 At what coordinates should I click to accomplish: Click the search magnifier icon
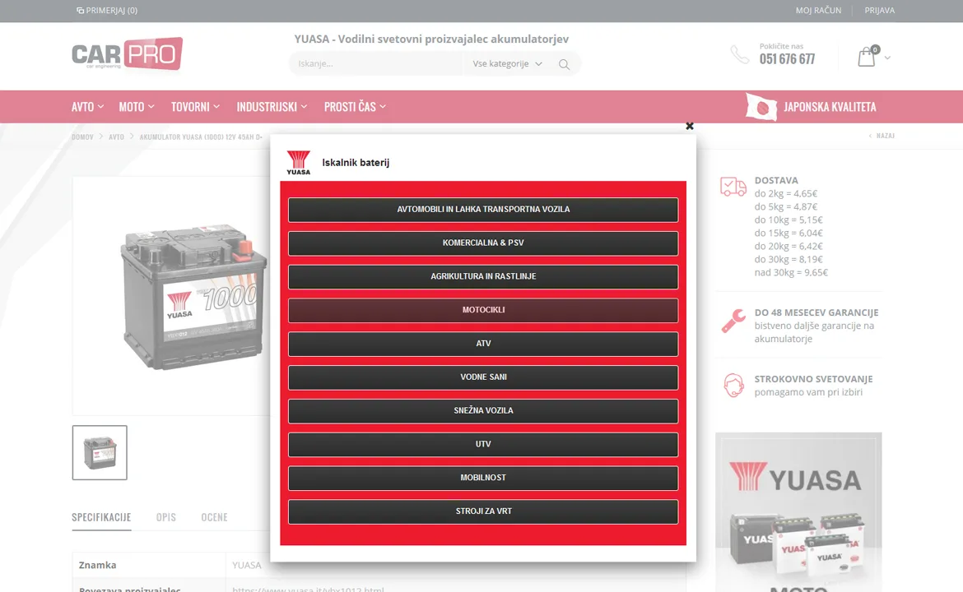click(564, 64)
